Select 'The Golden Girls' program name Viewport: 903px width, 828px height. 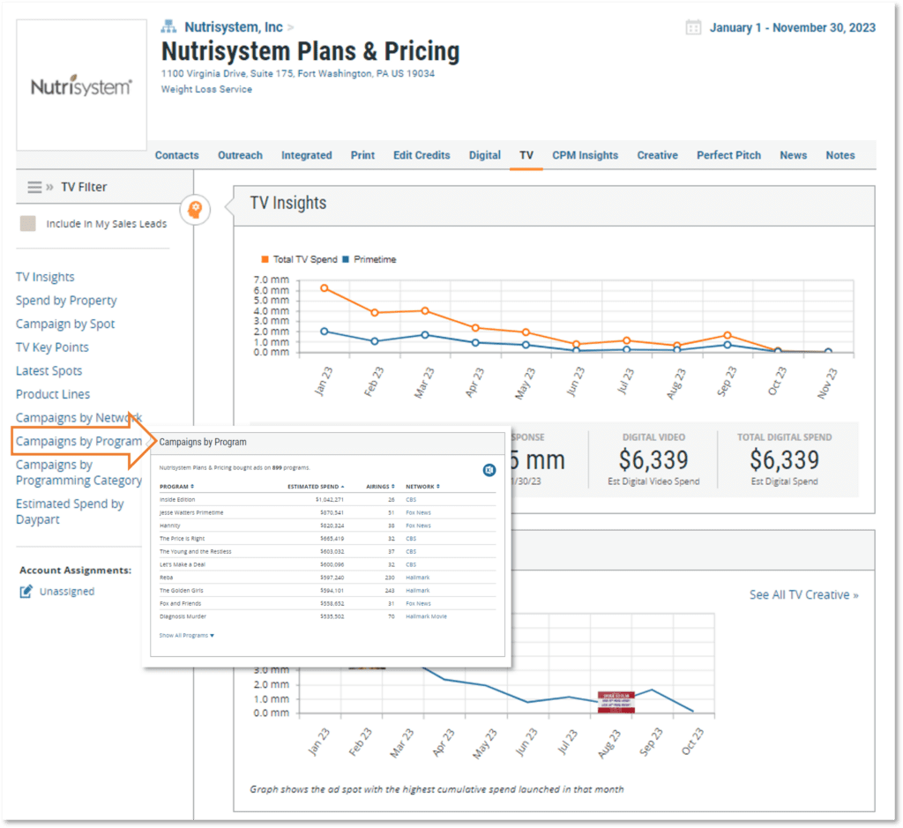[182, 591]
